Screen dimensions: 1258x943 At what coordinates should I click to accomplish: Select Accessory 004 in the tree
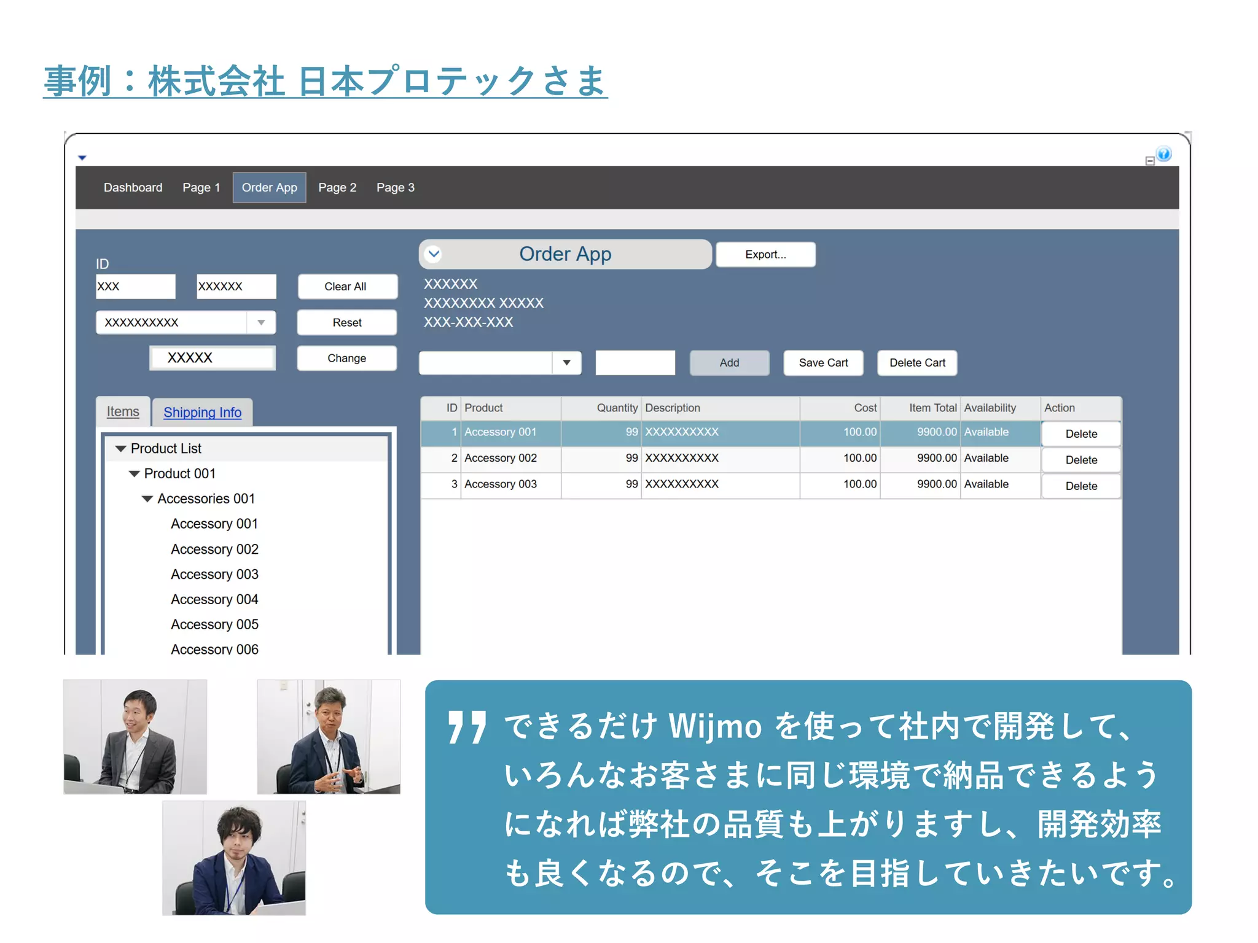click(214, 599)
